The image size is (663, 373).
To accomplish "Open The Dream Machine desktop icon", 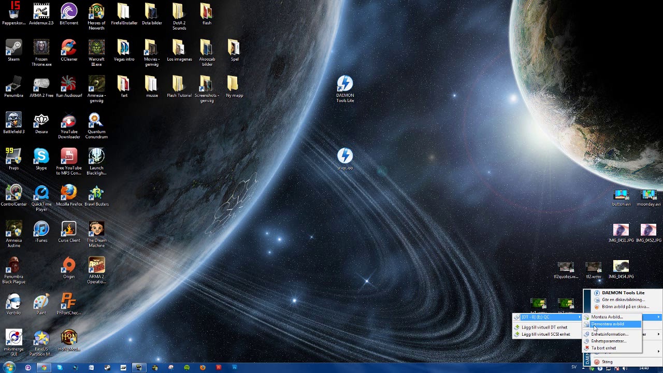I will 96,234.
